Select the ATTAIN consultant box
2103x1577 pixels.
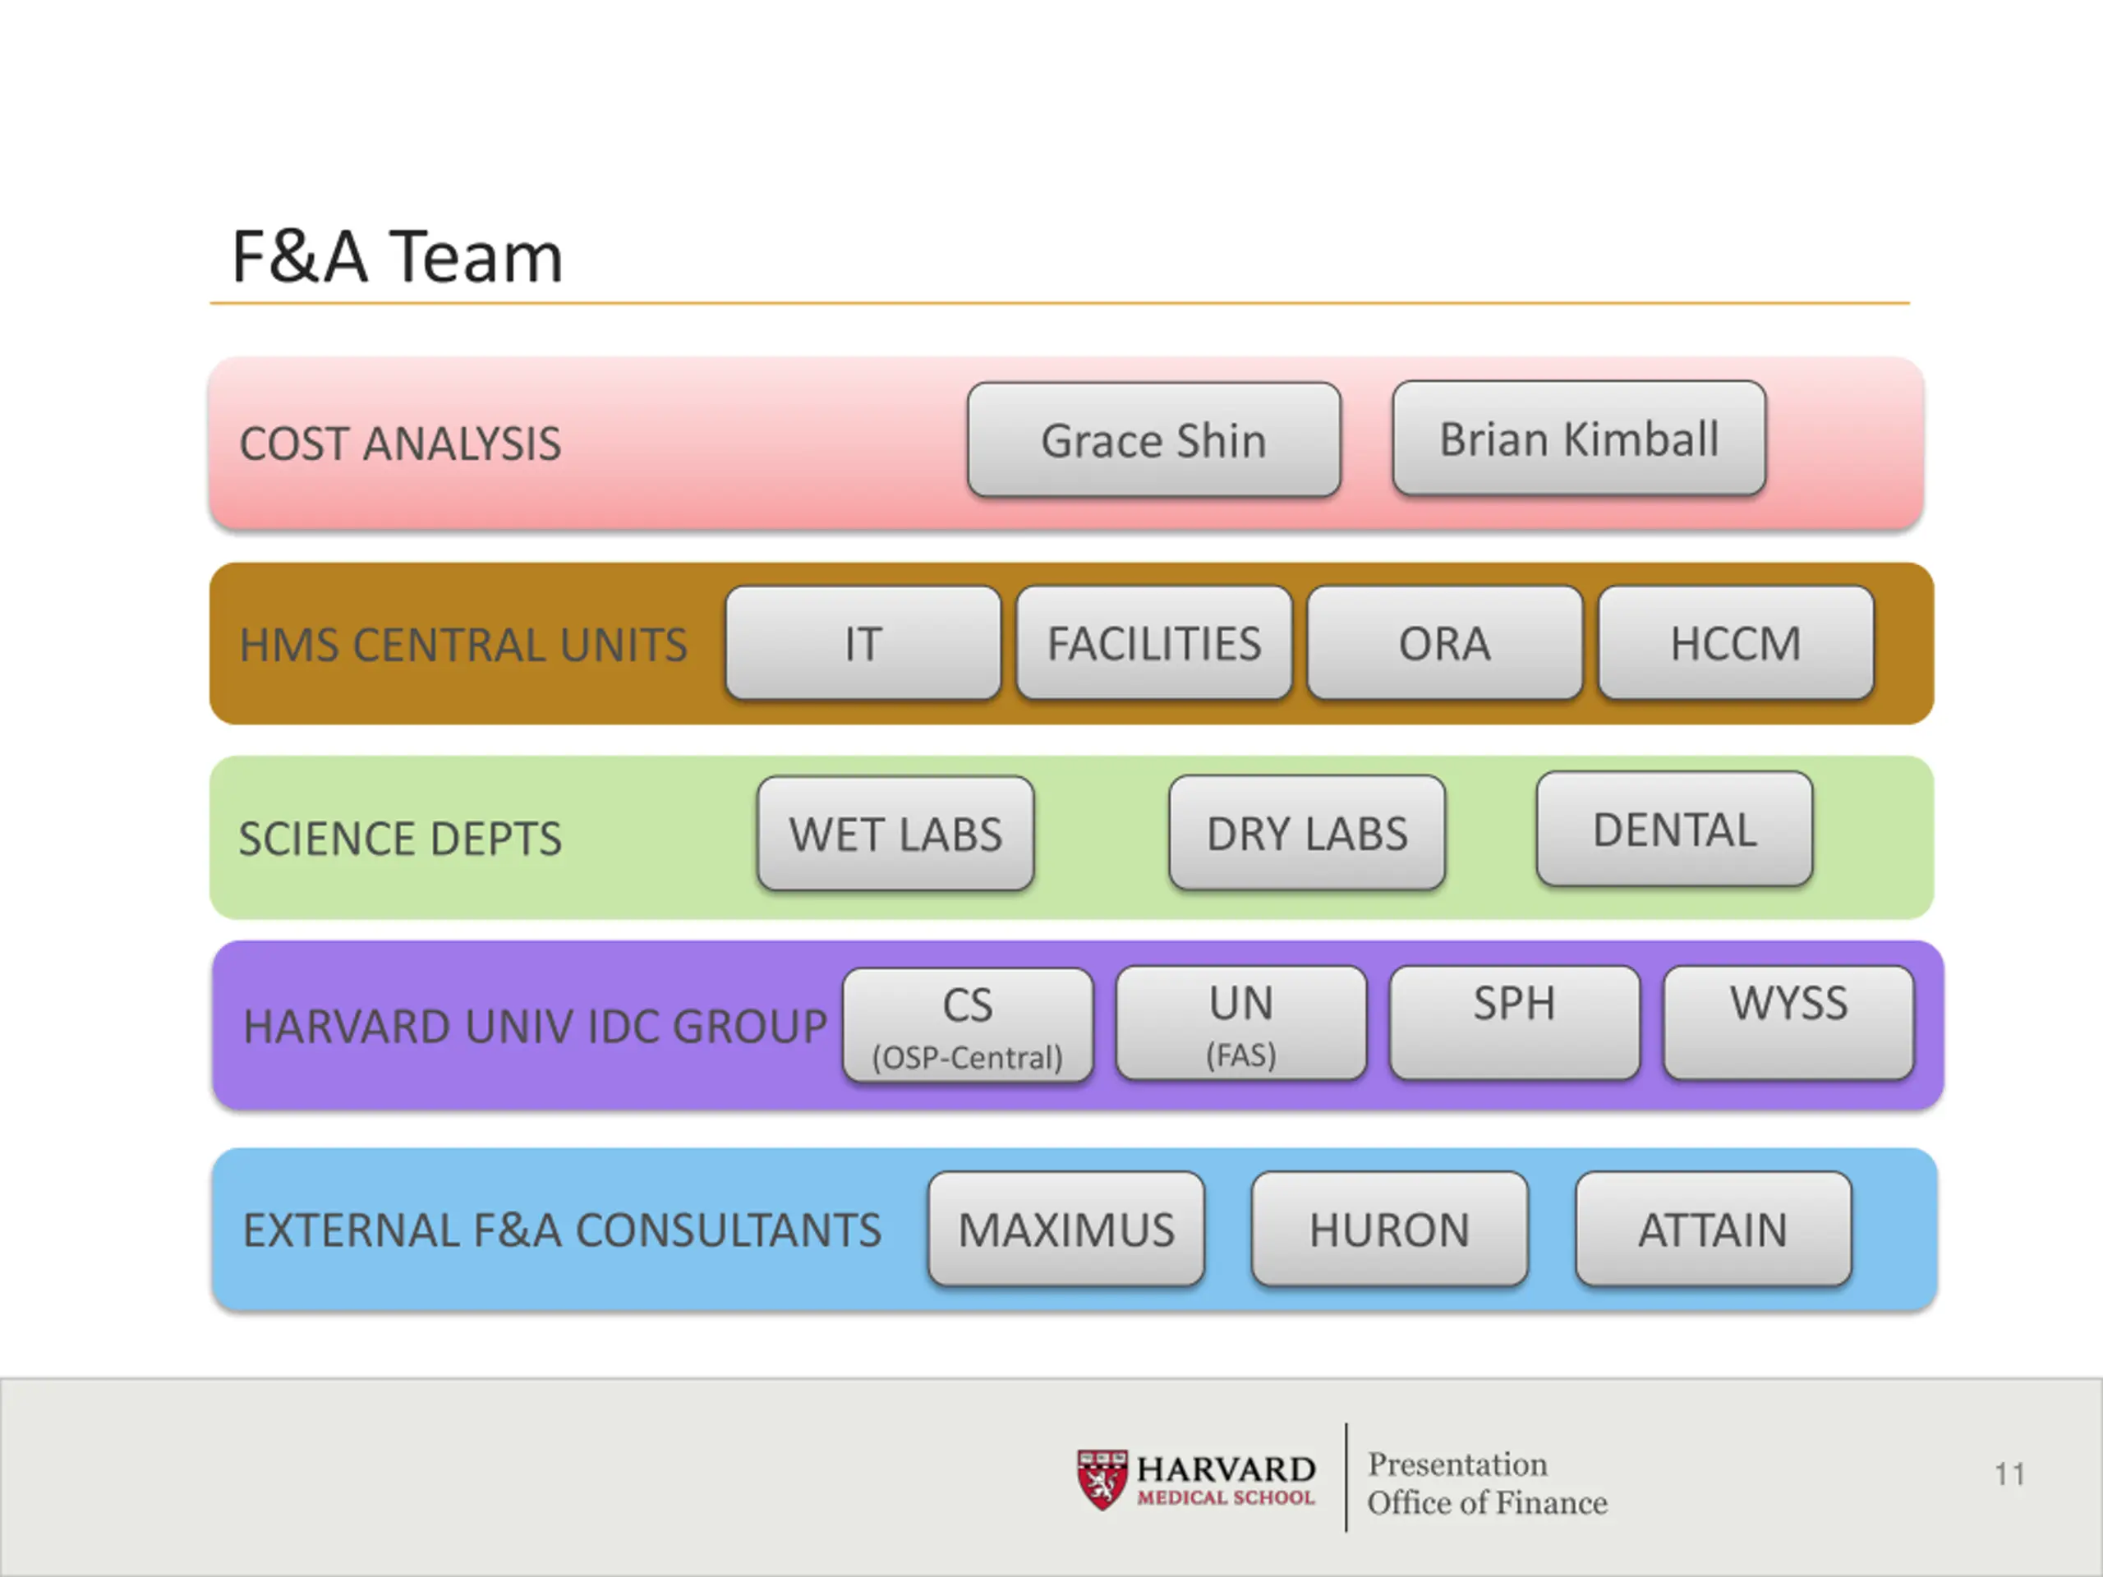(1713, 1229)
